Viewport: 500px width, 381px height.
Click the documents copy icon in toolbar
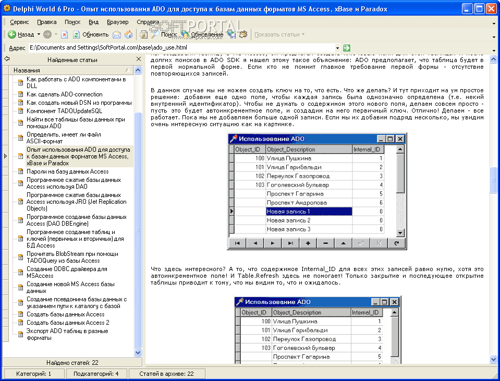point(144,34)
